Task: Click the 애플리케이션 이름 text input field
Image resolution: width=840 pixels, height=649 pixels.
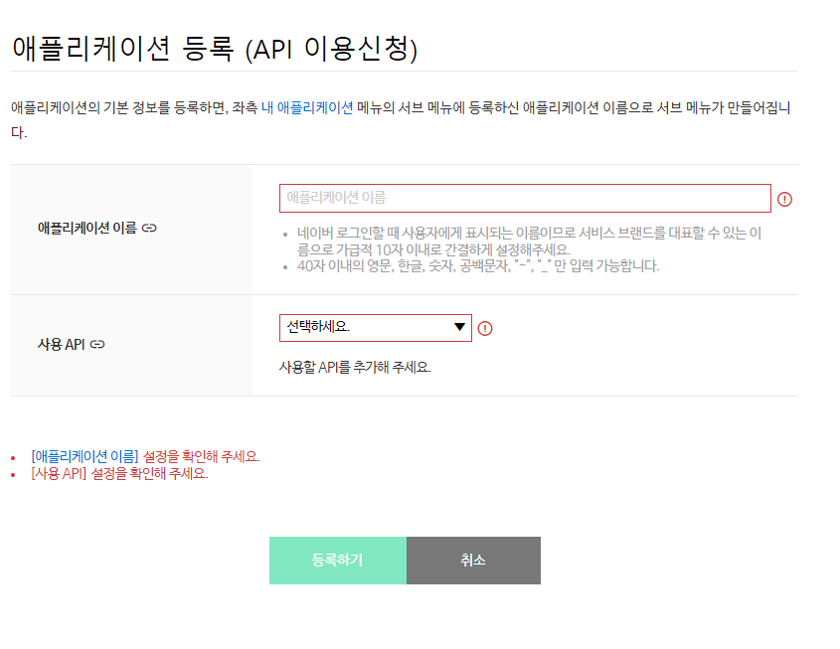Action: [x=525, y=198]
